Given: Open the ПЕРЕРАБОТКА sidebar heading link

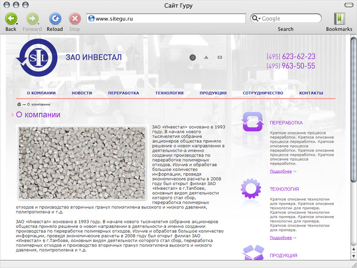Looking at the screenshot, I should (x=286, y=123).
